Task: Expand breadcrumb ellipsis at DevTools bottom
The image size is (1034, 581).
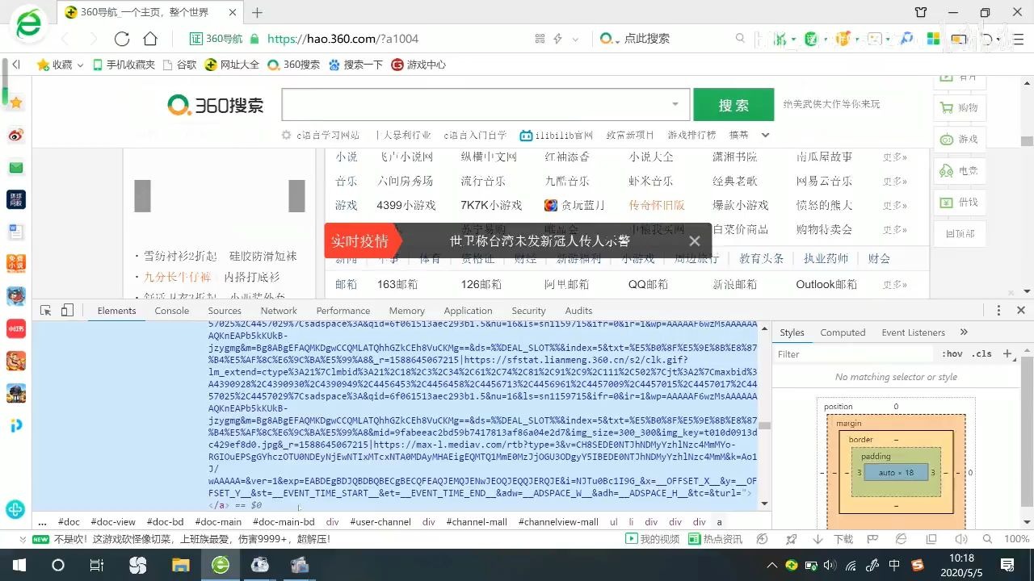Action: click(x=42, y=522)
